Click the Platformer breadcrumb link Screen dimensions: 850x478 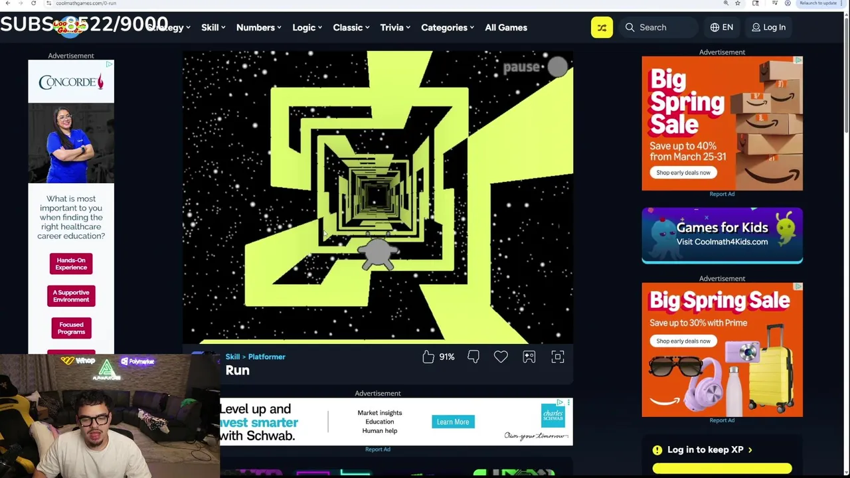266,357
